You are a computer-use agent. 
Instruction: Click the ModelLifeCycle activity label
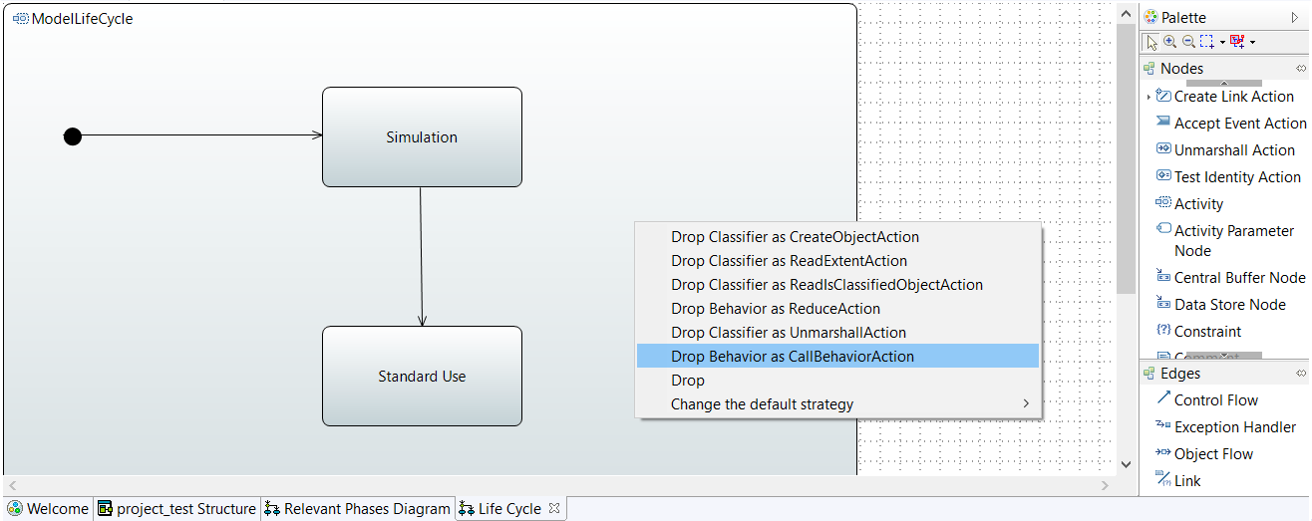(x=82, y=19)
